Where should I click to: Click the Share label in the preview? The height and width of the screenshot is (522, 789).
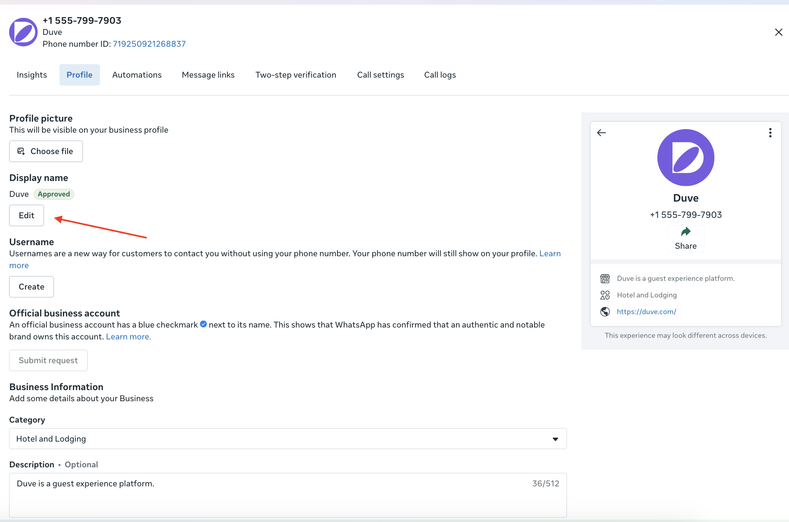click(x=686, y=246)
